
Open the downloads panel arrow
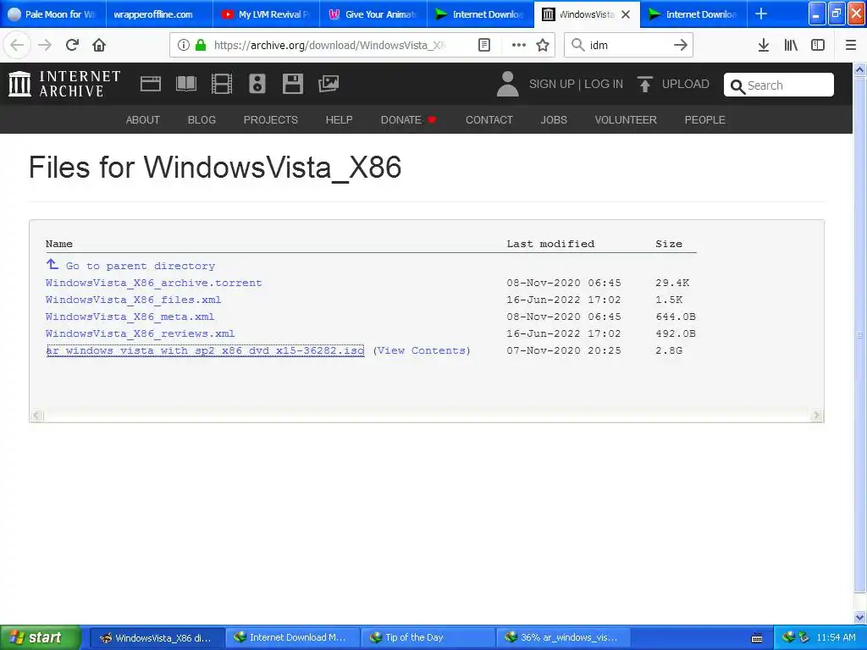[764, 46]
